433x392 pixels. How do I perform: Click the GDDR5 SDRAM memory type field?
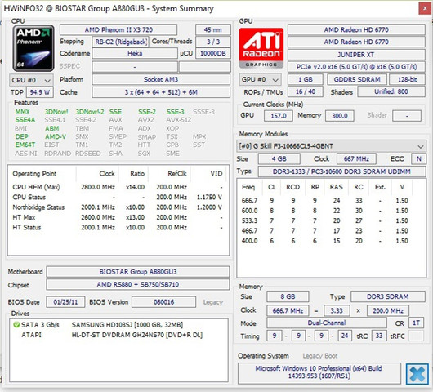coord(357,79)
